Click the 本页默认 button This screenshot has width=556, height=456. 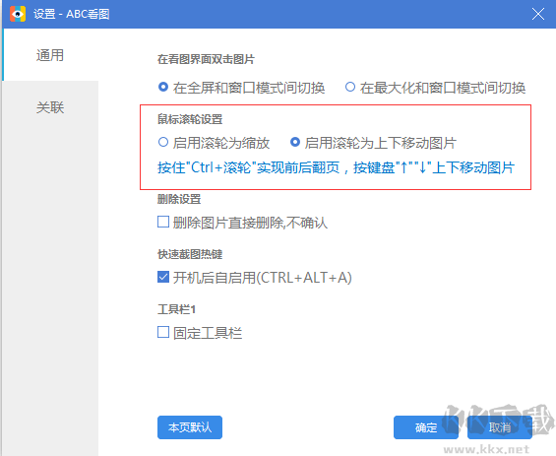190,427
